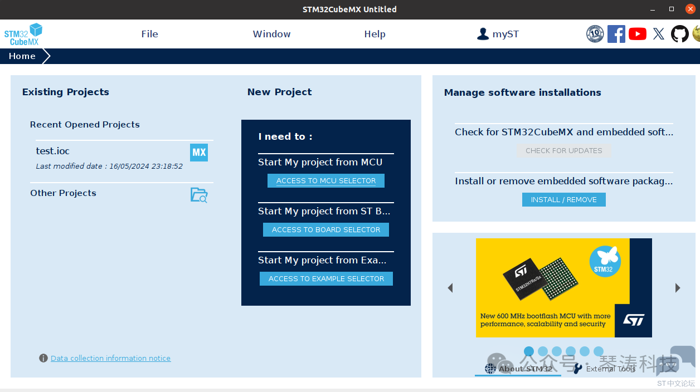The image size is (700, 392).
Task: Open the Help menu
Action: coord(375,34)
